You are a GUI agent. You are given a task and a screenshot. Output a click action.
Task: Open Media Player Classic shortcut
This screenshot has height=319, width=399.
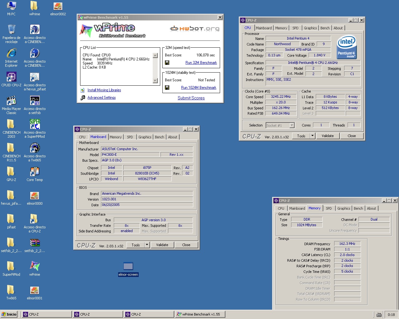click(x=11, y=101)
